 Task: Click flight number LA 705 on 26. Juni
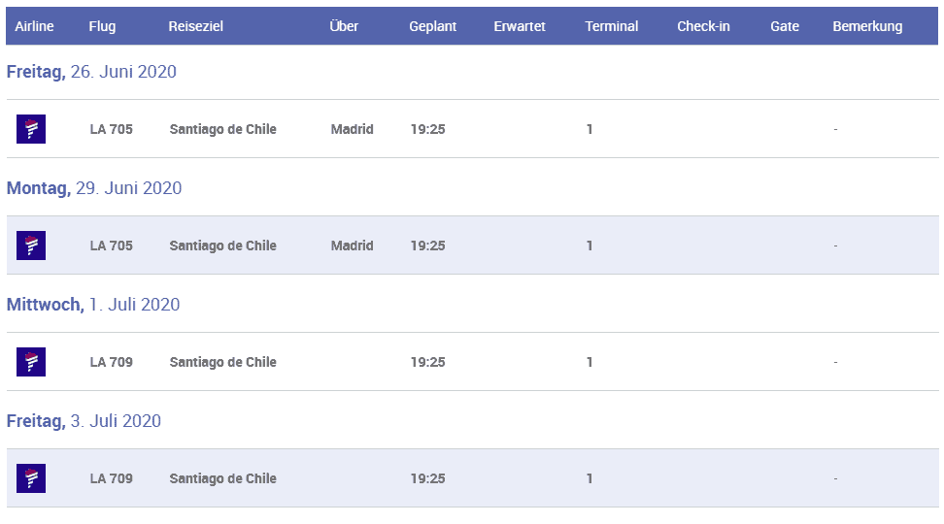point(112,129)
